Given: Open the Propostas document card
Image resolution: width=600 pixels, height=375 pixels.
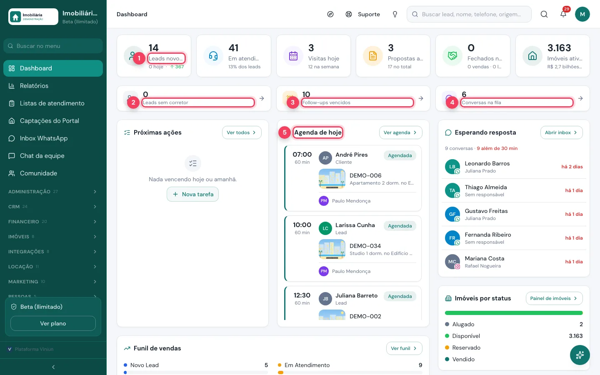Looking at the screenshot, I should pos(393,56).
